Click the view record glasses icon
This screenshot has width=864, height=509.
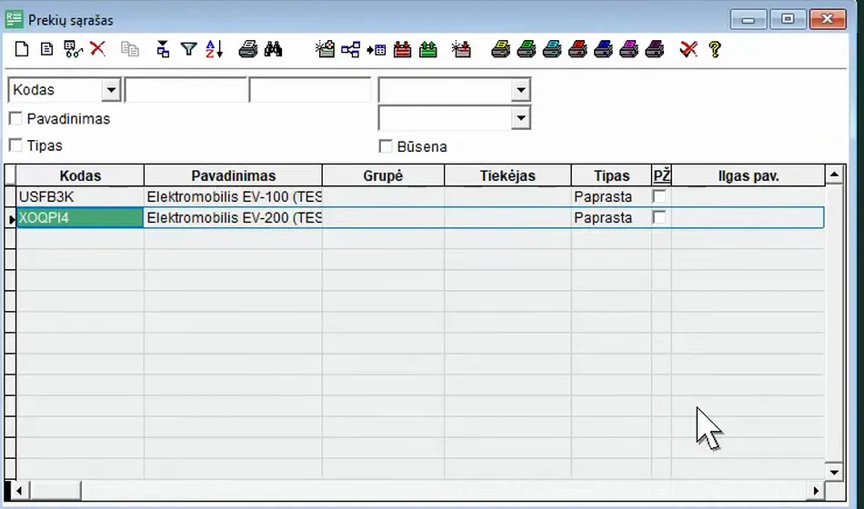click(x=73, y=49)
